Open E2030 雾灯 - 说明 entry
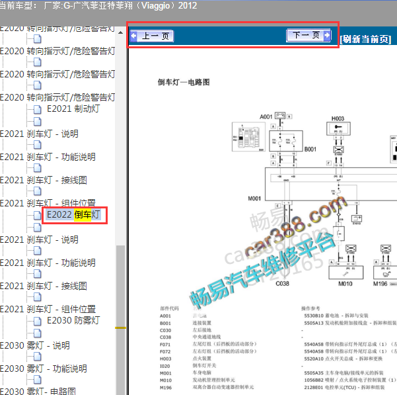The width and height of the screenshot is (397, 395). [35, 345]
